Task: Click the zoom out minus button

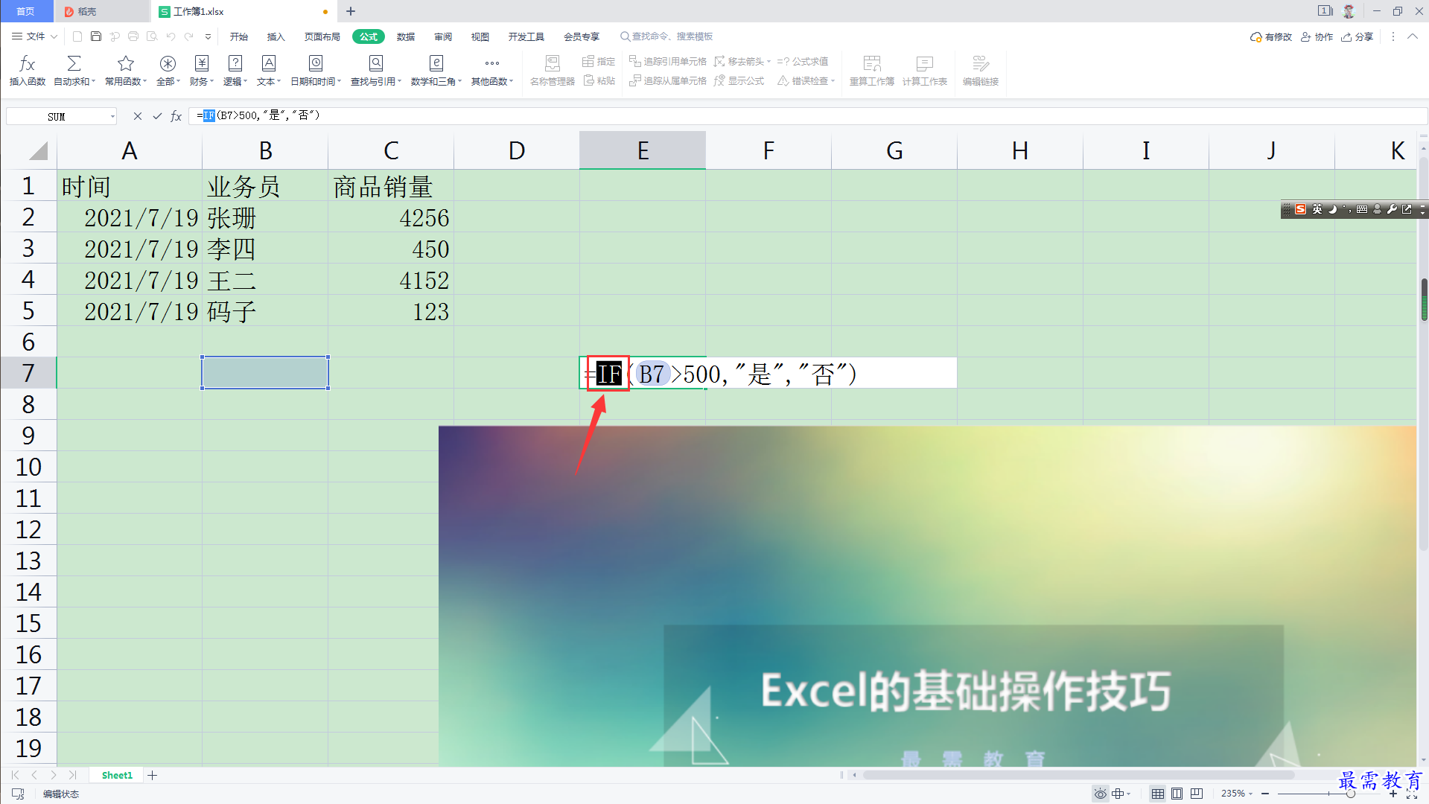Action: pos(1264,794)
